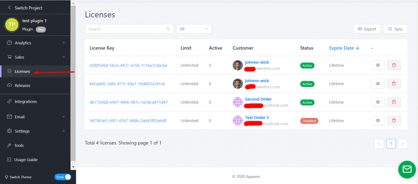Click the TP project avatar circle

(x=12, y=25)
